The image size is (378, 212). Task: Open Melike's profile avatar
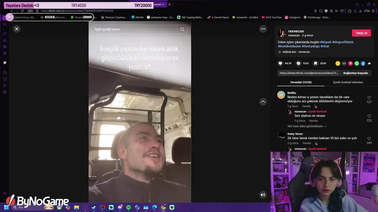click(x=281, y=95)
